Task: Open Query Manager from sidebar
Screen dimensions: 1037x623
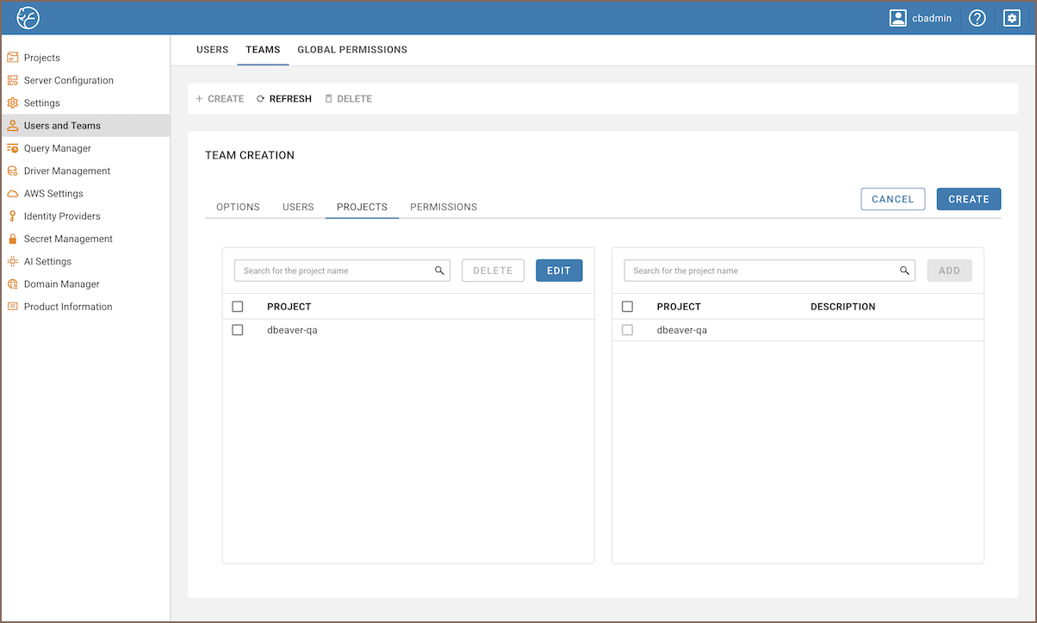Action: click(57, 148)
